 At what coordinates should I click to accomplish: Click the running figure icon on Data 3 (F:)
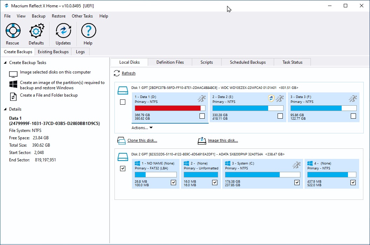[x=353, y=98]
